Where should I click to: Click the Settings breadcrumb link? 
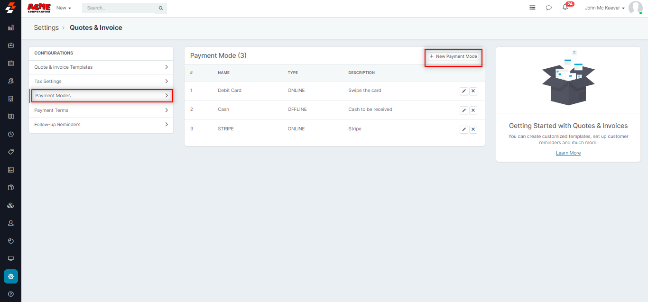46,28
